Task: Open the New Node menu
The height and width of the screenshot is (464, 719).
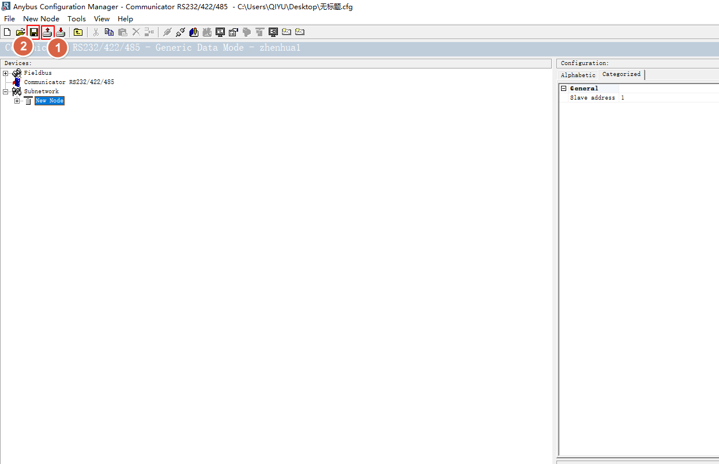Action: click(x=42, y=19)
